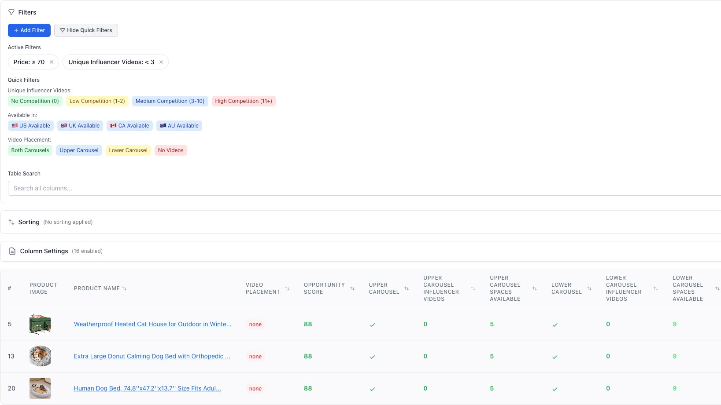This screenshot has width=721, height=405.
Task: Click the Sorting arrows icon
Action: tap(11, 222)
